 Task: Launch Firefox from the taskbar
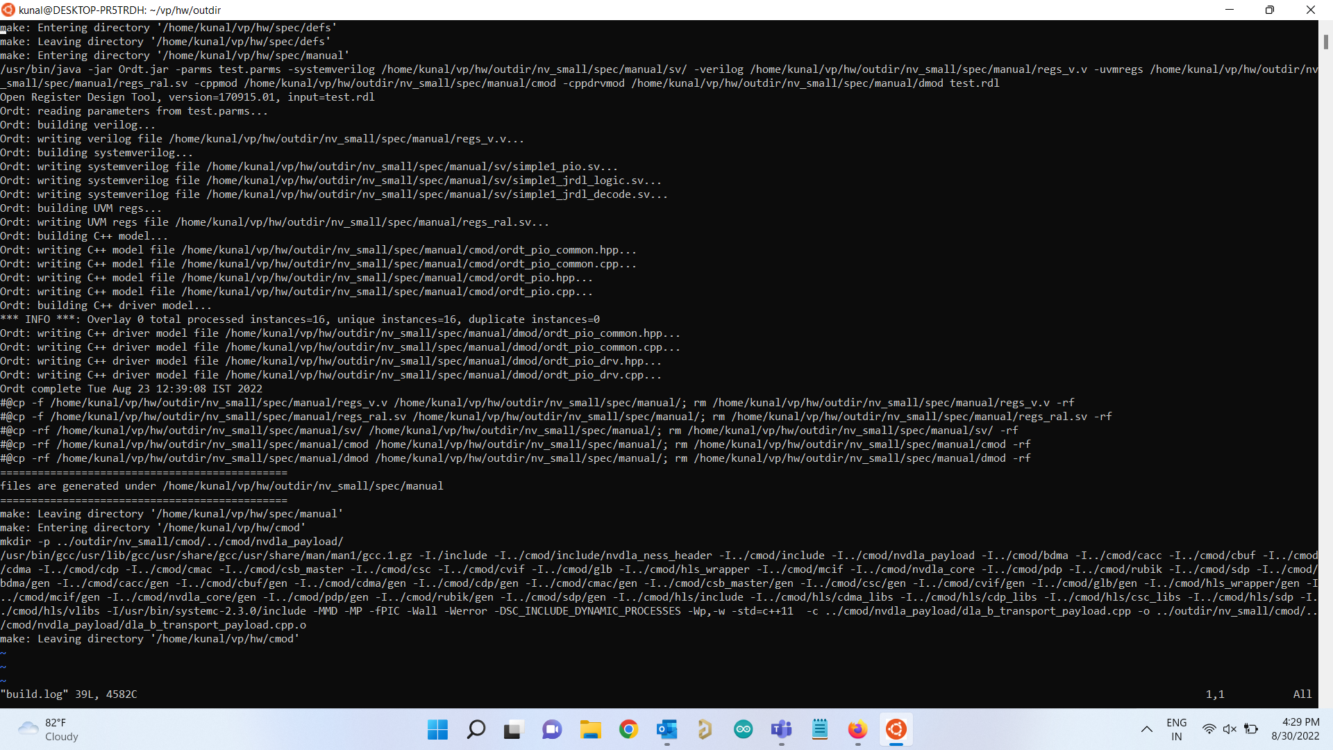pyautogui.click(x=858, y=729)
